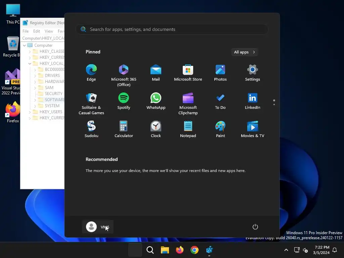
Task: Select the Recycle Bin desktop icon
Action: [11, 47]
